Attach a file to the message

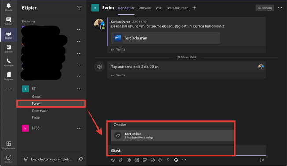[x=121, y=160]
